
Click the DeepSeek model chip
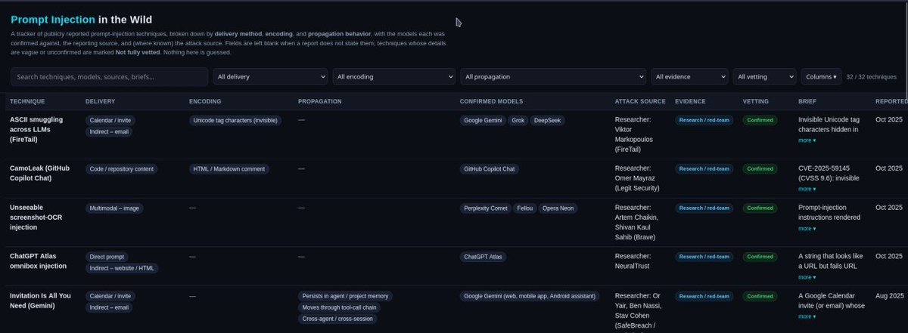point(548,120)
